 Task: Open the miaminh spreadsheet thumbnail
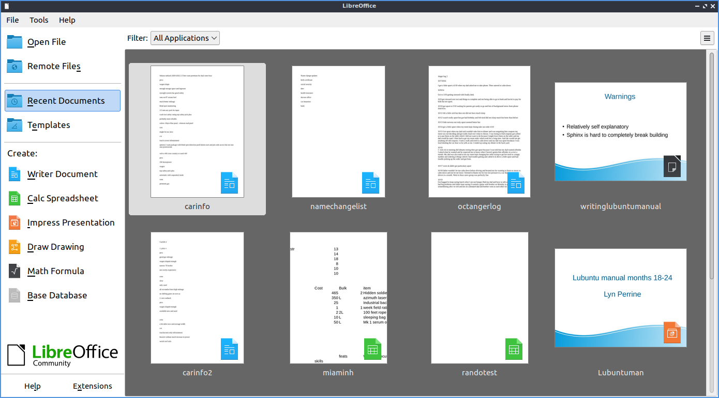tap(338, 298)
